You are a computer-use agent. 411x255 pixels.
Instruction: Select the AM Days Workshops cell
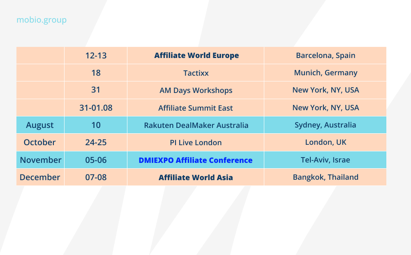196,90
